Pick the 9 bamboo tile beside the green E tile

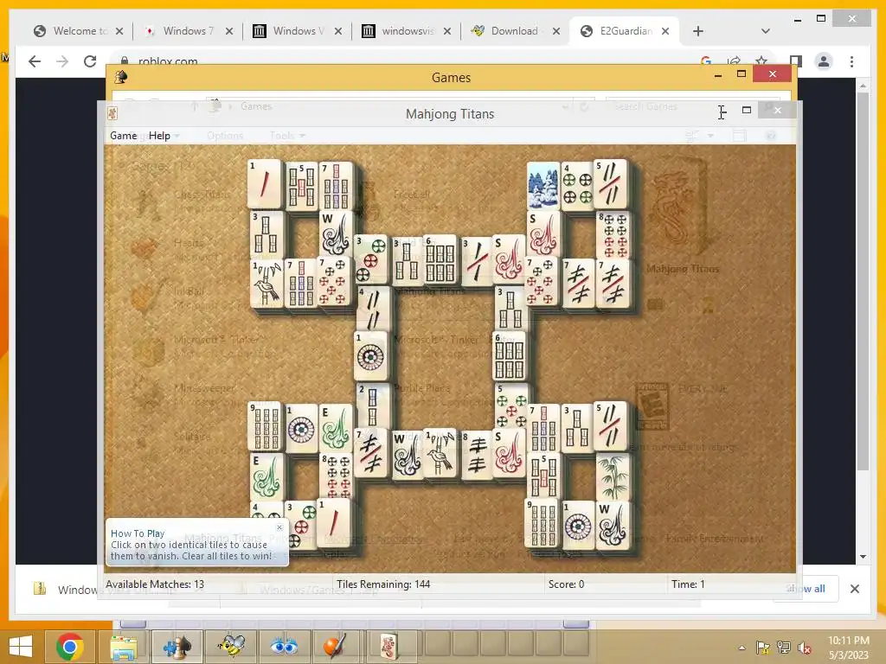point(265,426)
